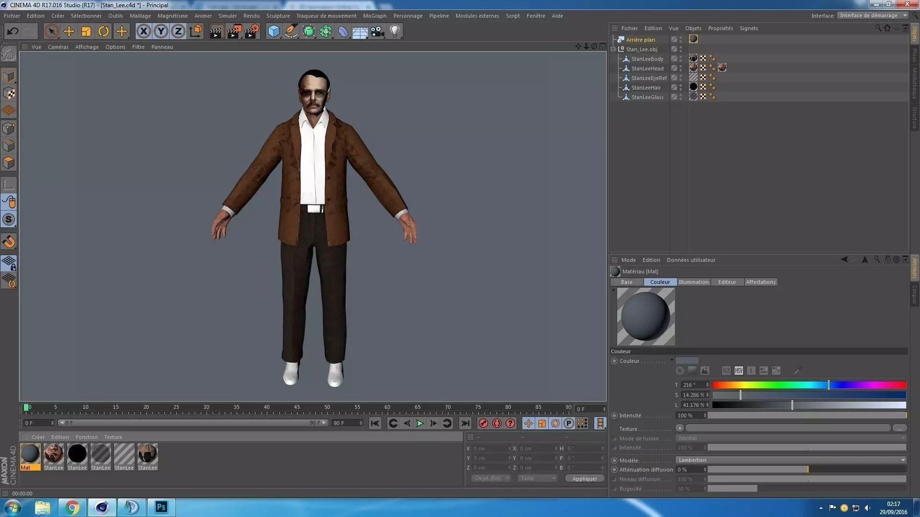Click the Undo arrow icon
Screen dimensions: 920x517
point(12,32)
